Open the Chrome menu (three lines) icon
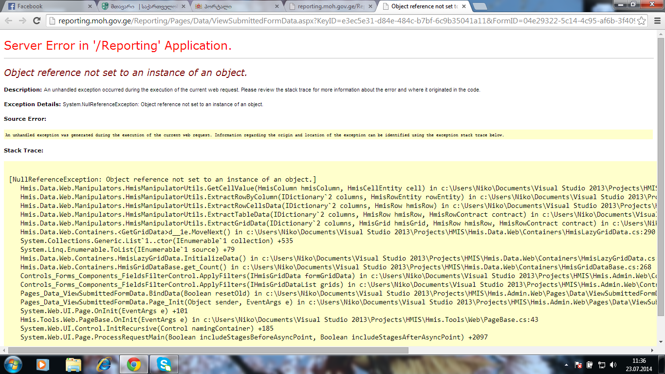665x374 pixels. 657,21
